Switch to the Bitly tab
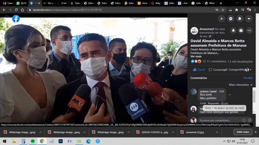 pyautogui.click(x=156, y=3)
